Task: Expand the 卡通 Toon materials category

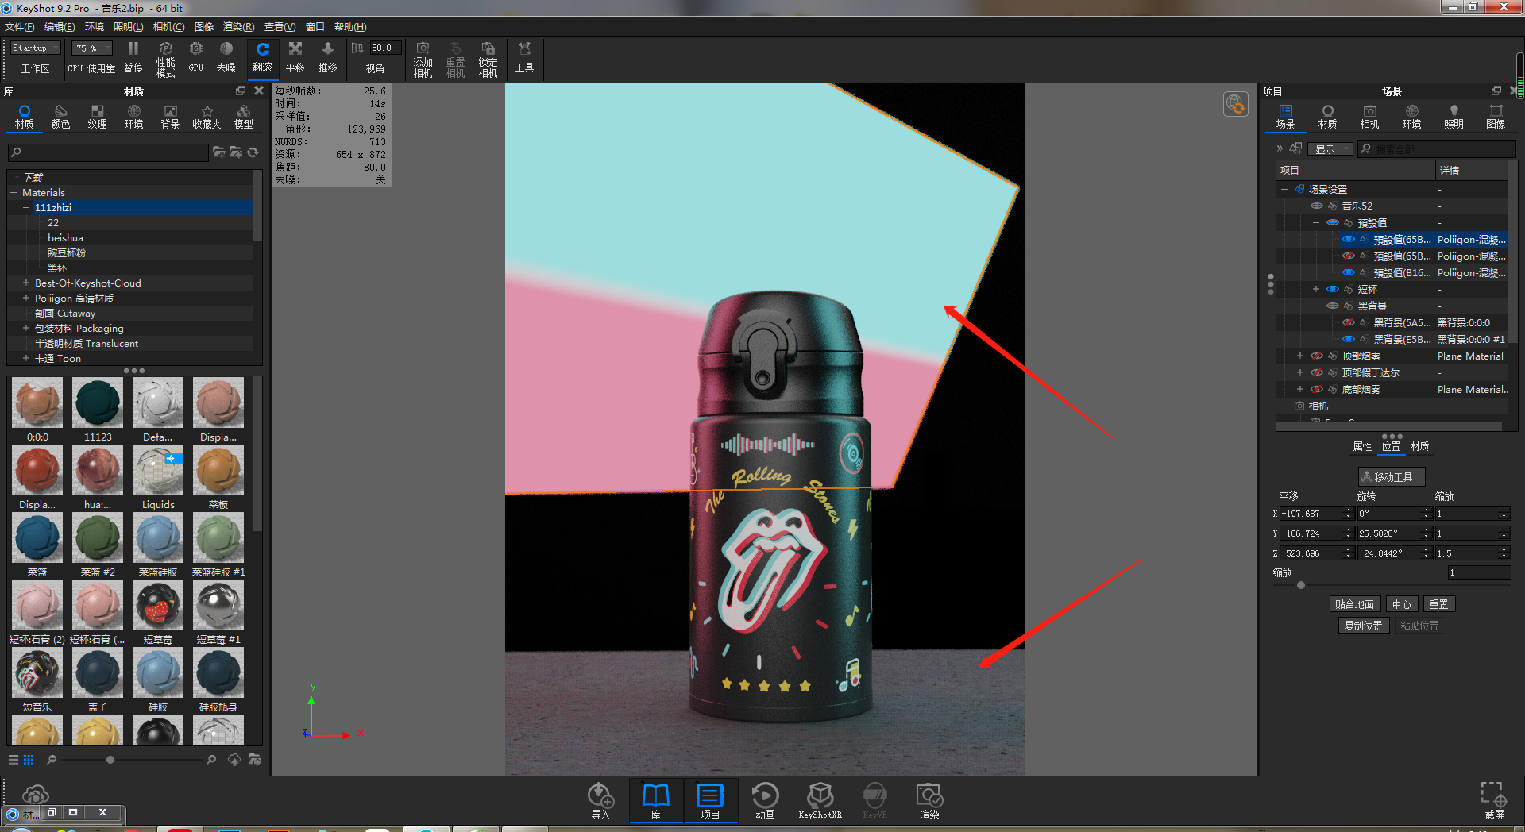Action: pos(25,358)
